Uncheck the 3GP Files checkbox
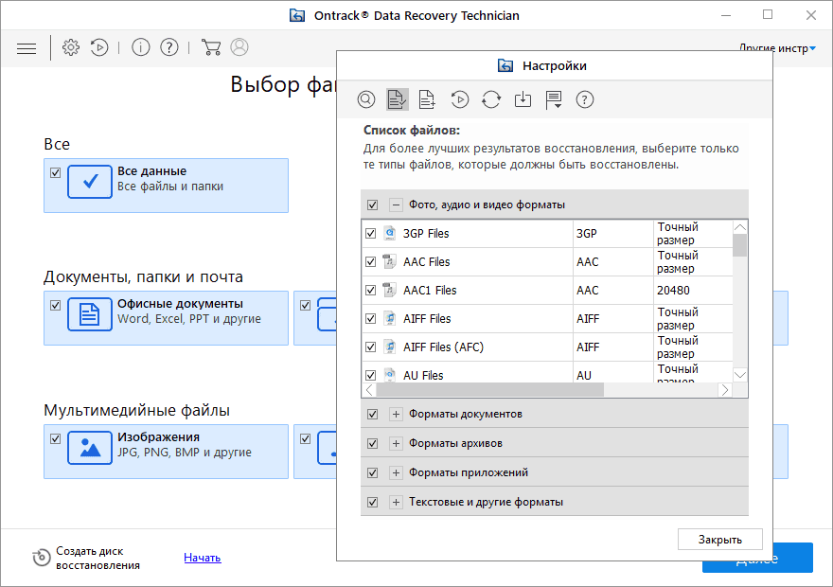This screenshot has width=833, height=587. [371, 234]
